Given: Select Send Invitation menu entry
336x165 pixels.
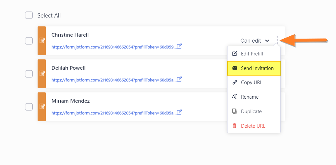Looking at the screenshot, I should coord(254,68).
